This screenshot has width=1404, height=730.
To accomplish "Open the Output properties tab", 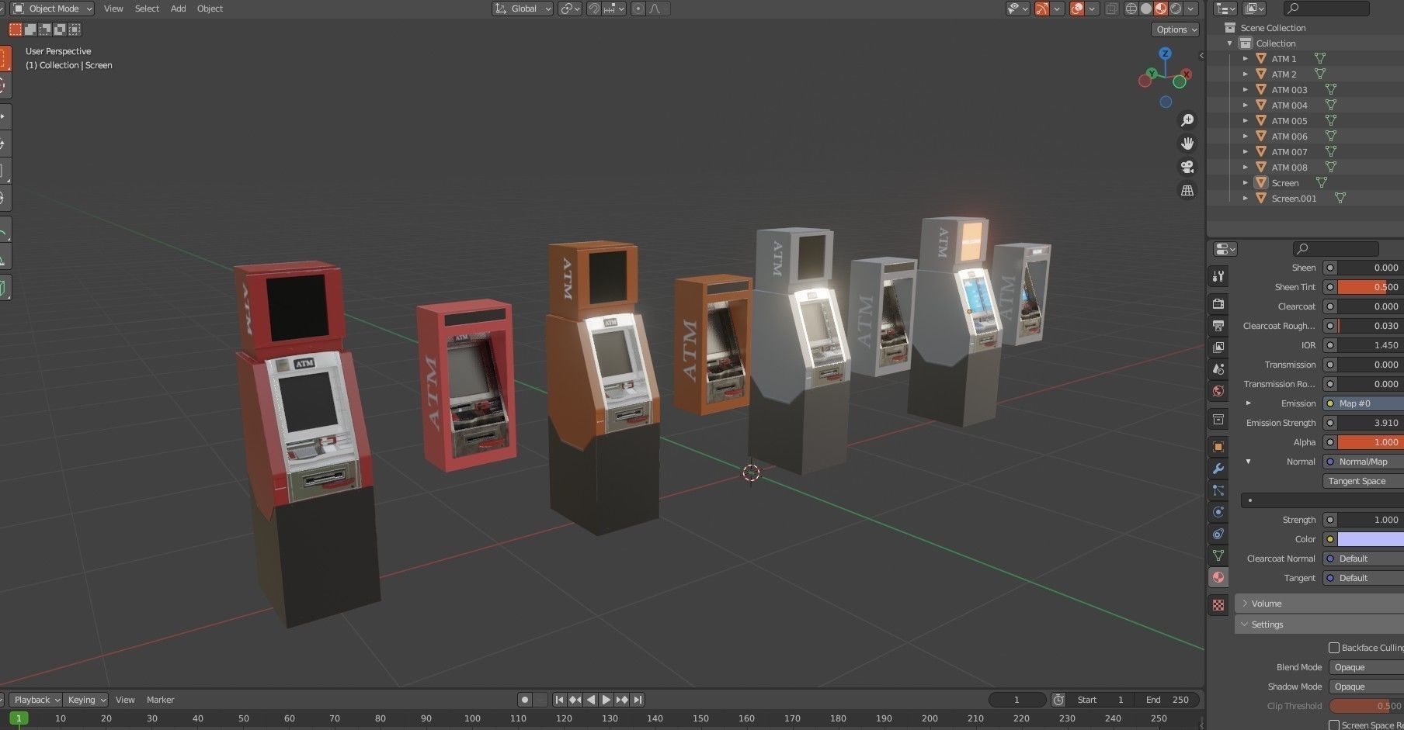I will coord(1218,325).
